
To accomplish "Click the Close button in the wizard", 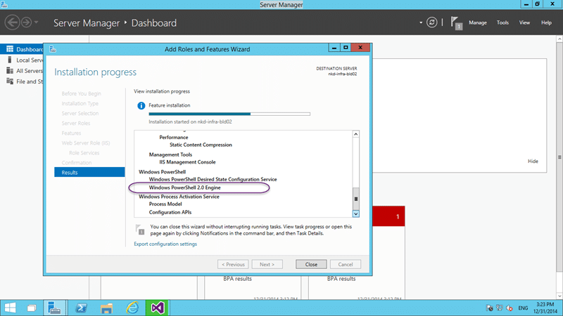I will (x=311, y=265).
